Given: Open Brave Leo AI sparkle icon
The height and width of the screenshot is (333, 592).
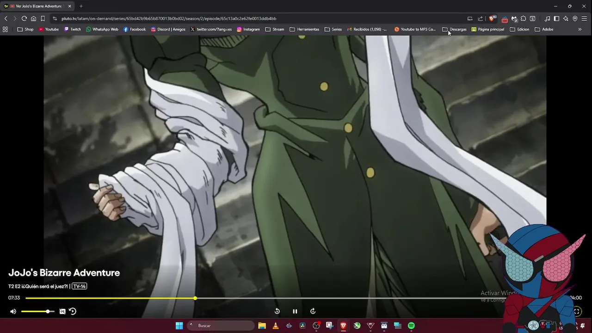Looking at the screenshot, I should pos(566,18).
